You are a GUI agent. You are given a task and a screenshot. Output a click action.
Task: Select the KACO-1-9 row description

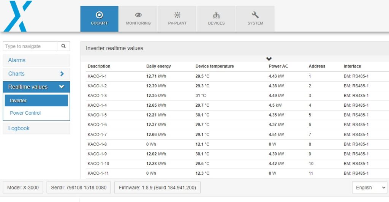97,154
